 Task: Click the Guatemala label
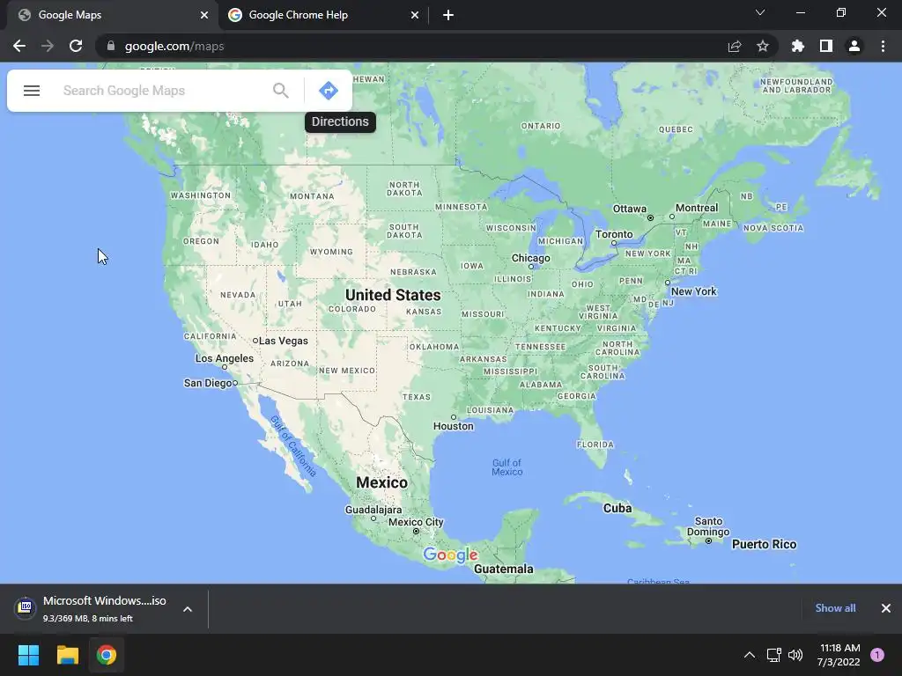pos(504,569)
